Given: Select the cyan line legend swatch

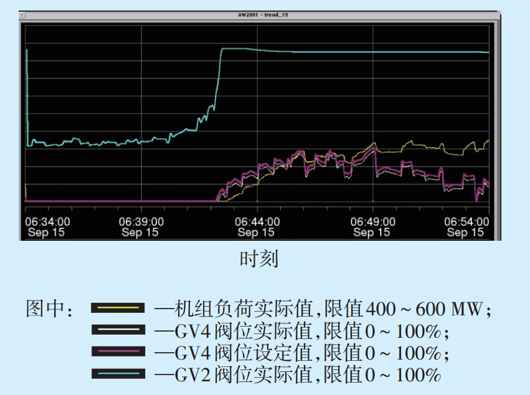Looking at the screenshot, I should pyautogui.click(x=118, y=374).
